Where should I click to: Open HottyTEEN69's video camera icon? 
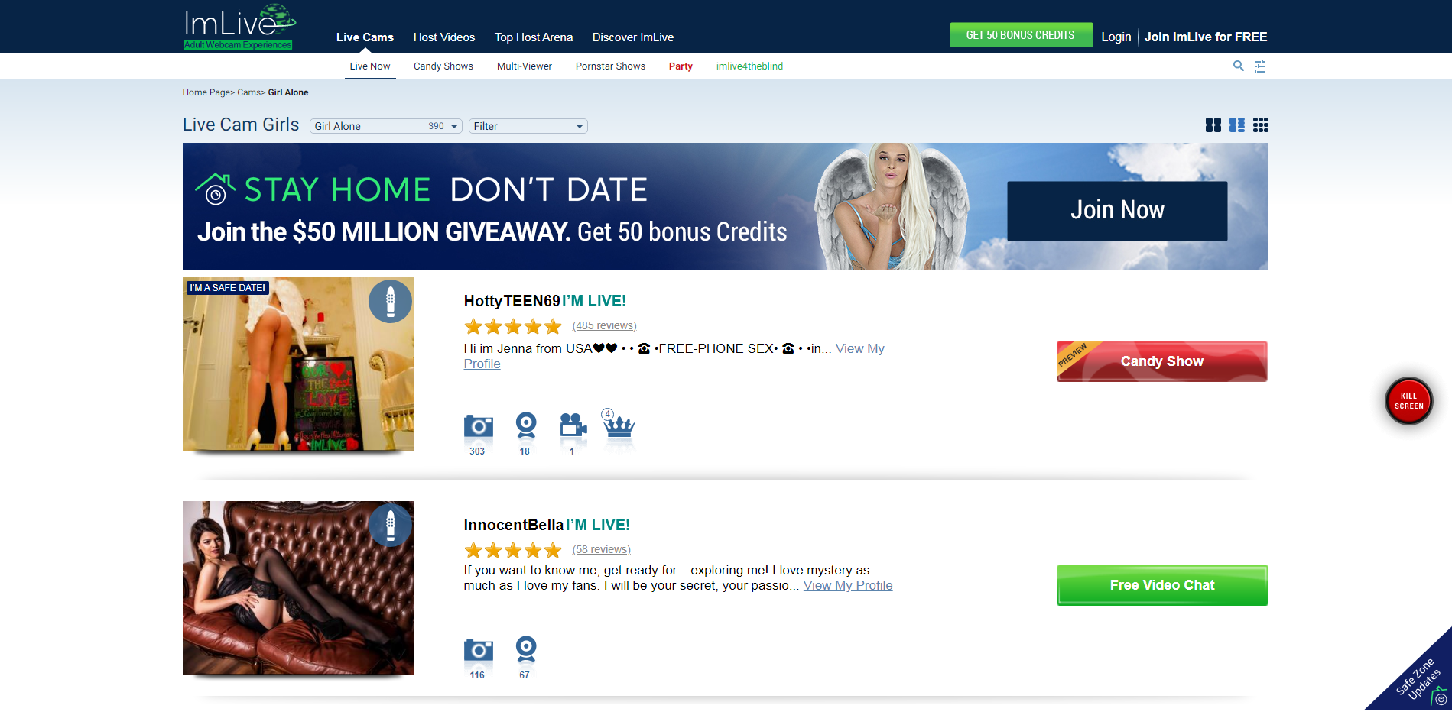[x=573, y=425]
